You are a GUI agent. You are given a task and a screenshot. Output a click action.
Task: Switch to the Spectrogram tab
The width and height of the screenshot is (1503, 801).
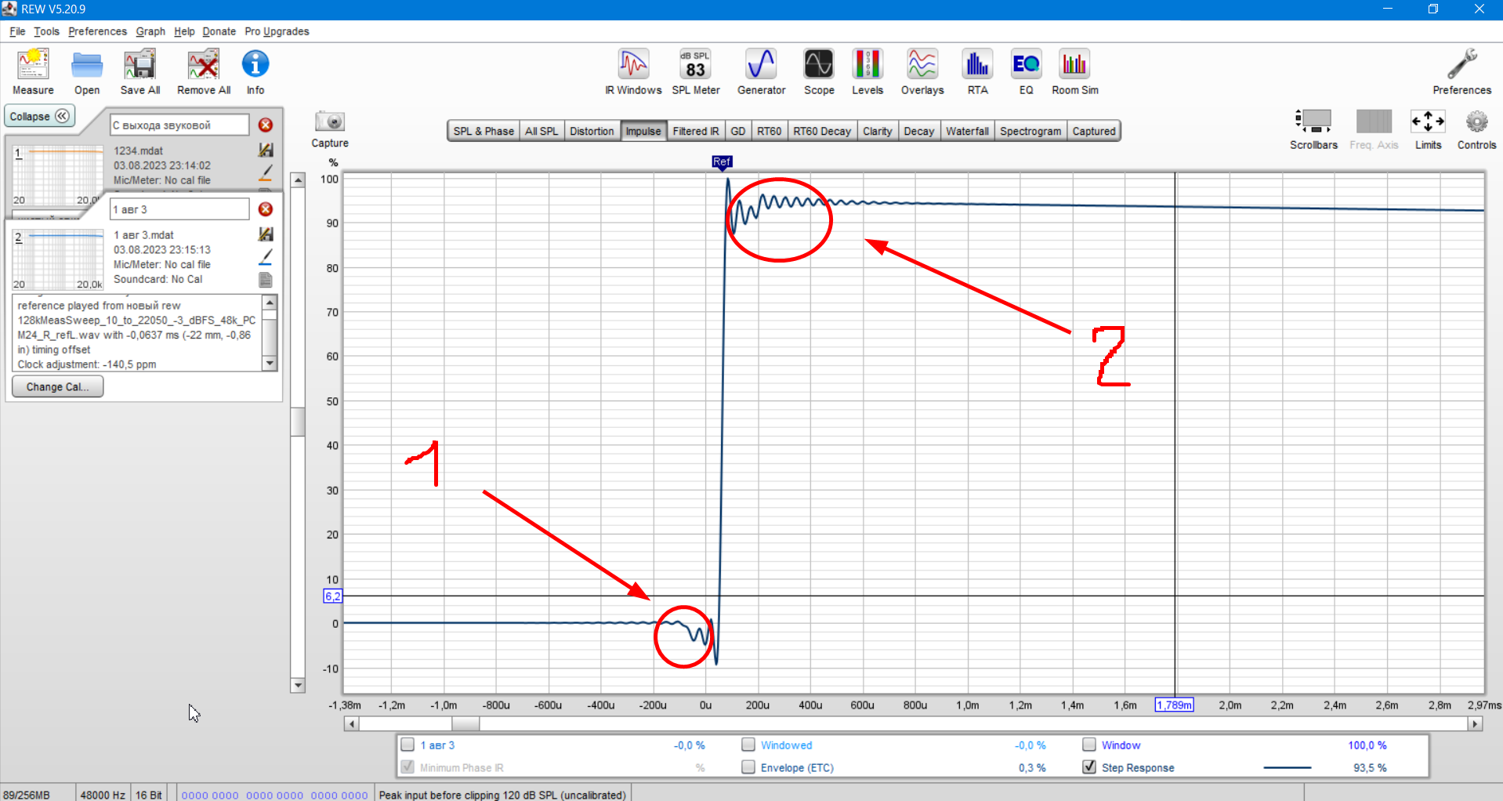coord(1030,131)
